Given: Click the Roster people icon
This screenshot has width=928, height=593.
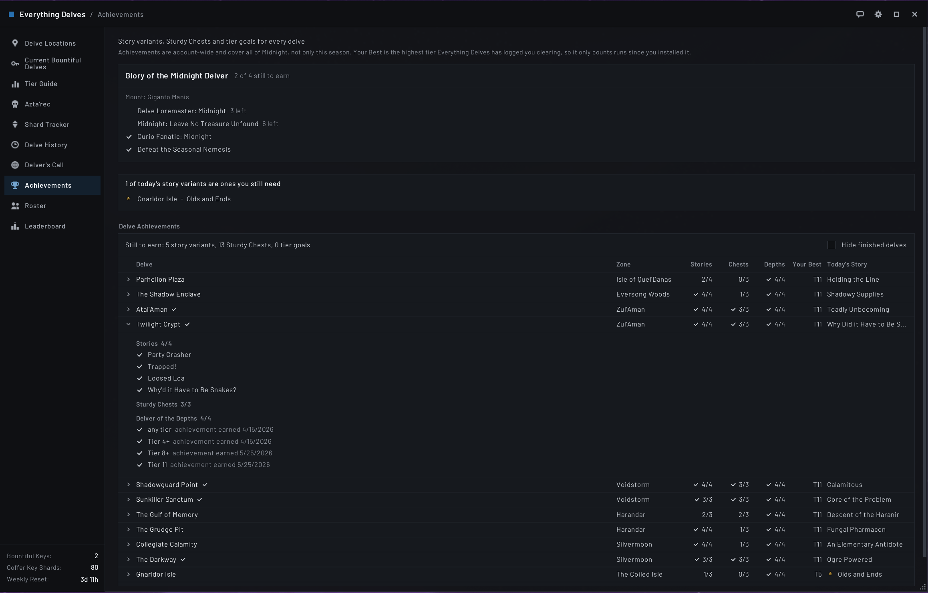Looking at the screenshot, I should click(15, 206).
